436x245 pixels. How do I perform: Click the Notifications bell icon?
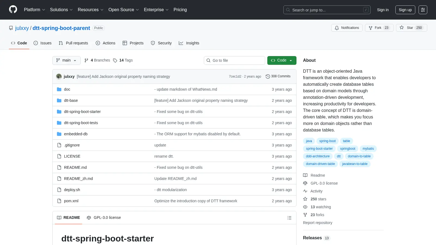click(x=337, y=28)
